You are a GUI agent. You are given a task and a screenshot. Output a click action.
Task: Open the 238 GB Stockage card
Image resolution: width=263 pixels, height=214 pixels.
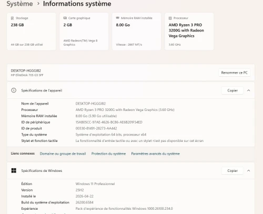coord(32,31)
